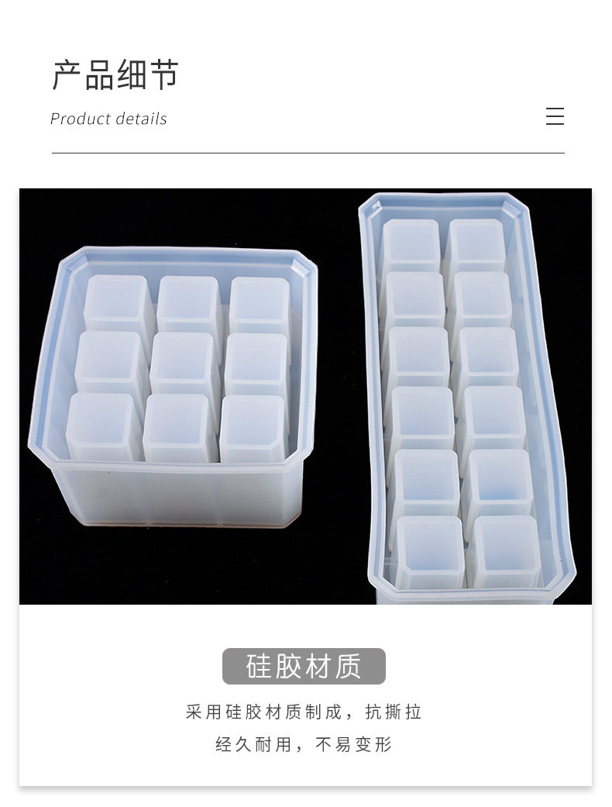Image resolution: width=612 pixels, height=807 pixels.
Task: Open the hamburger menu icon
Action: coord(555,116)
